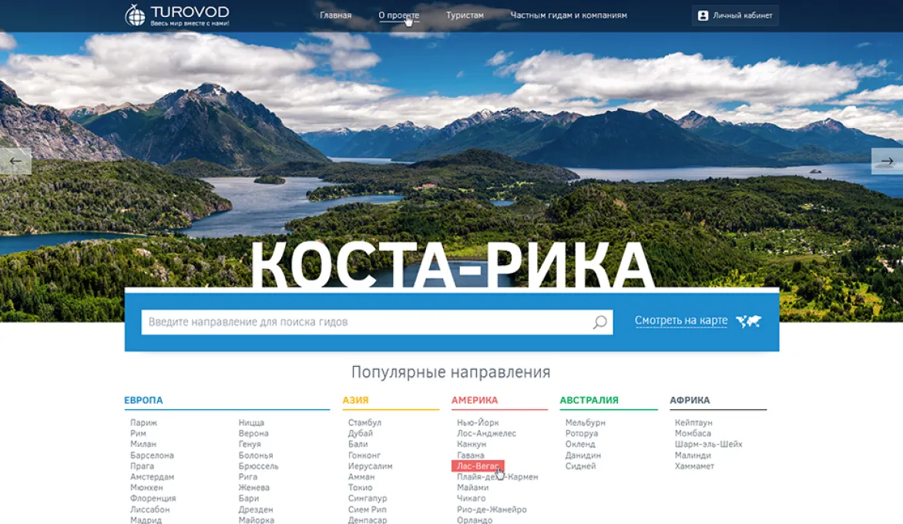Choose Ницца destination
Viewport: 903px width, 524px height.
click(251, 422)
